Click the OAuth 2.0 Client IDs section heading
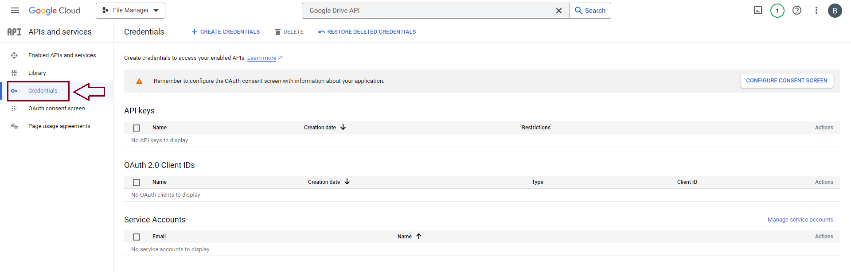 pos(160,165)
